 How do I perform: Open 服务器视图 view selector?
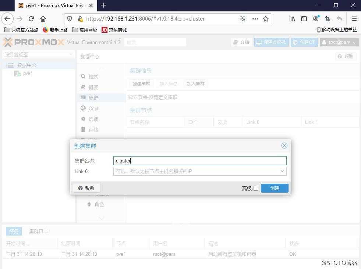38,55
